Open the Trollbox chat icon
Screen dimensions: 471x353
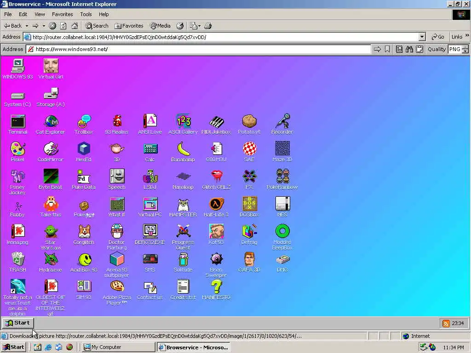(x=84, y=124)
